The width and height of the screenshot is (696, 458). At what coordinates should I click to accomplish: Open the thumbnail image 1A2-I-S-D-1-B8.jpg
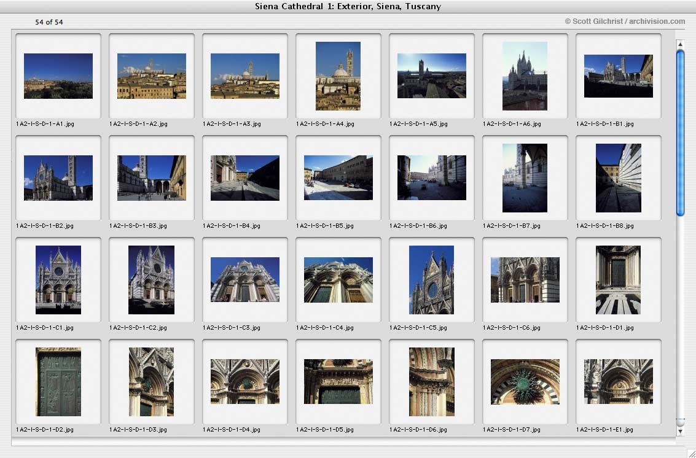619,178
